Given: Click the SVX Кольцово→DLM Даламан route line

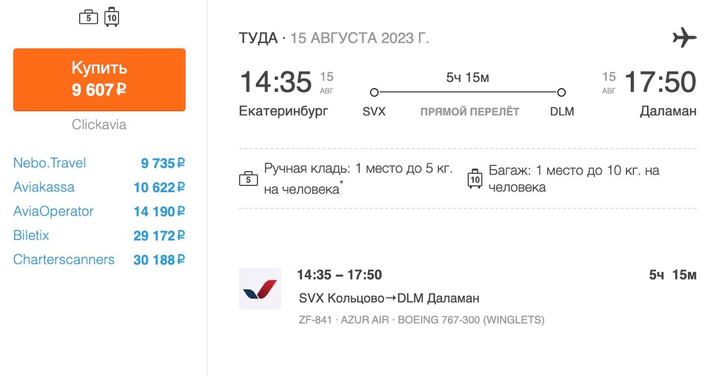Looking at the screenshot, I should coord(389,298).
